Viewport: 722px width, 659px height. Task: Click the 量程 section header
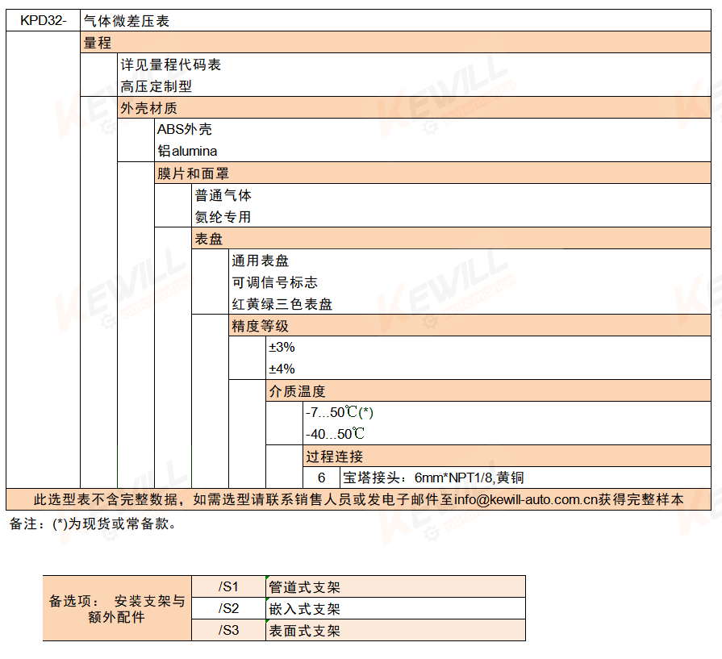(396, 43)
